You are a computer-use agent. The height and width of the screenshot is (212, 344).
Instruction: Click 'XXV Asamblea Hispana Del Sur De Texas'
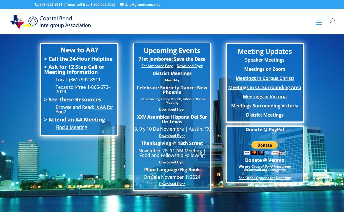pyautogui.click(x=172, y=119)
